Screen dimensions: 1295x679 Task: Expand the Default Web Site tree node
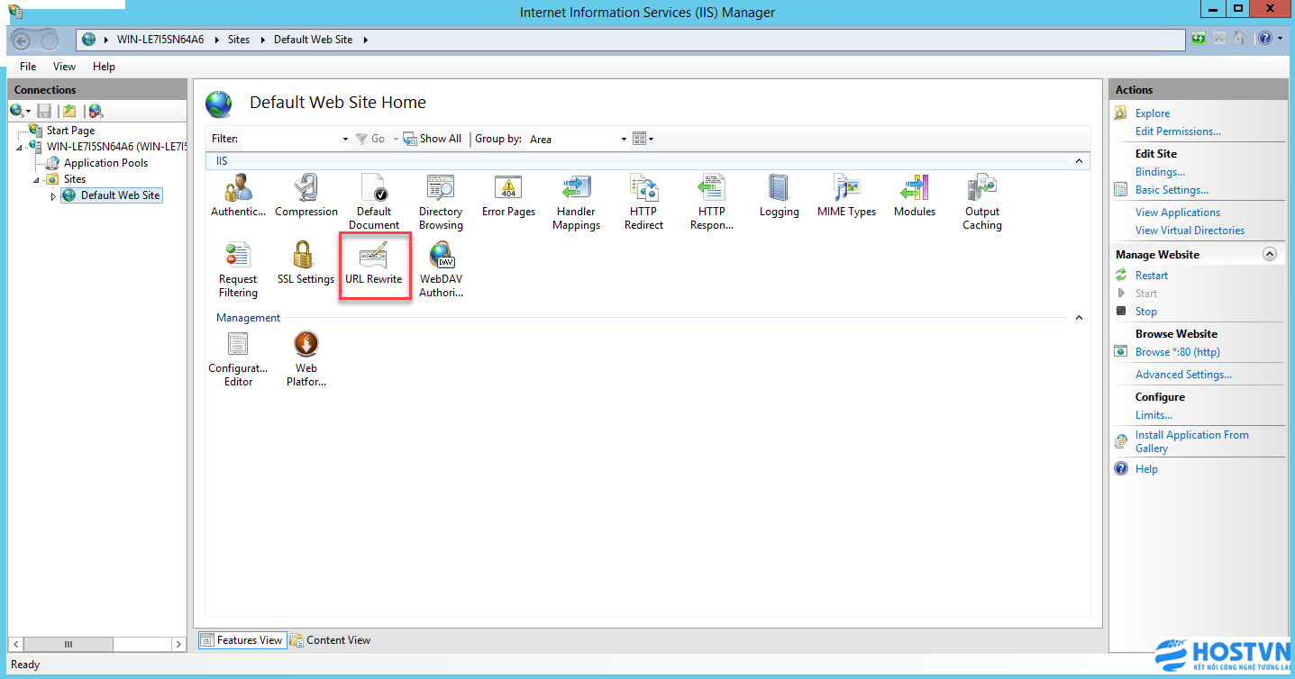pos(53,195)
